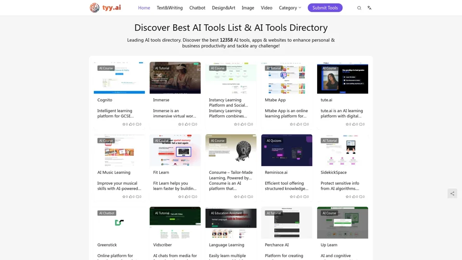Click description 'Efficient tool offering structured knowledge'

286,186
